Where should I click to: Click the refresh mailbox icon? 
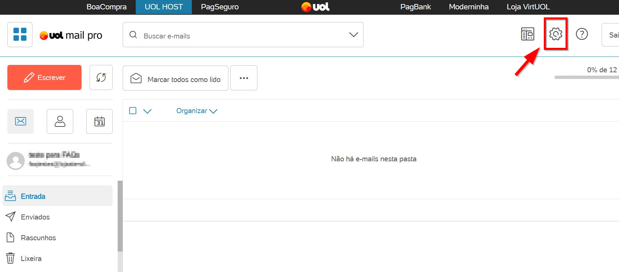pyautogui.click(x=101, y=78)
